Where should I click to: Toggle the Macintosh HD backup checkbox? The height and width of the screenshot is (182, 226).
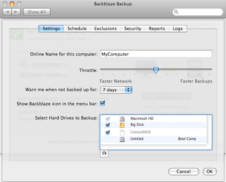point(108,119)
